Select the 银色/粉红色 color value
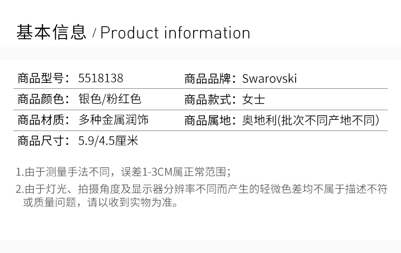The image size is (401, 253). pyautogui.click(x=110, y=99)
